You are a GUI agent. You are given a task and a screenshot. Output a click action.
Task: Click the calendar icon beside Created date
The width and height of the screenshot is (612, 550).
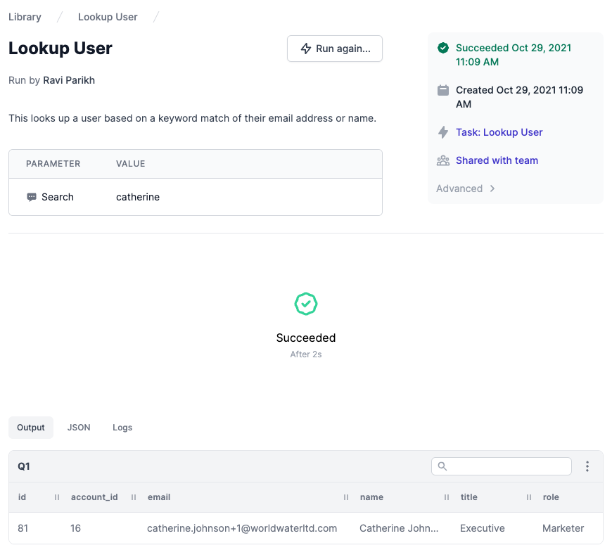point(443,90)
